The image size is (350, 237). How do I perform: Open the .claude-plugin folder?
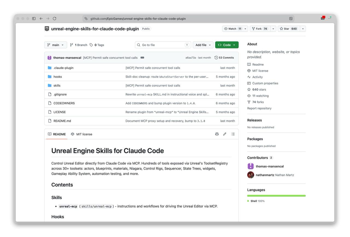(x=63, y=68)
